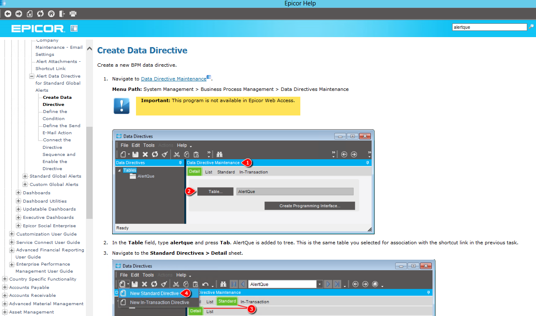Collapse Alert Data Directive for Standard Global Alerts
Screen dimensions: 536x316
click(x=32, y=76)
